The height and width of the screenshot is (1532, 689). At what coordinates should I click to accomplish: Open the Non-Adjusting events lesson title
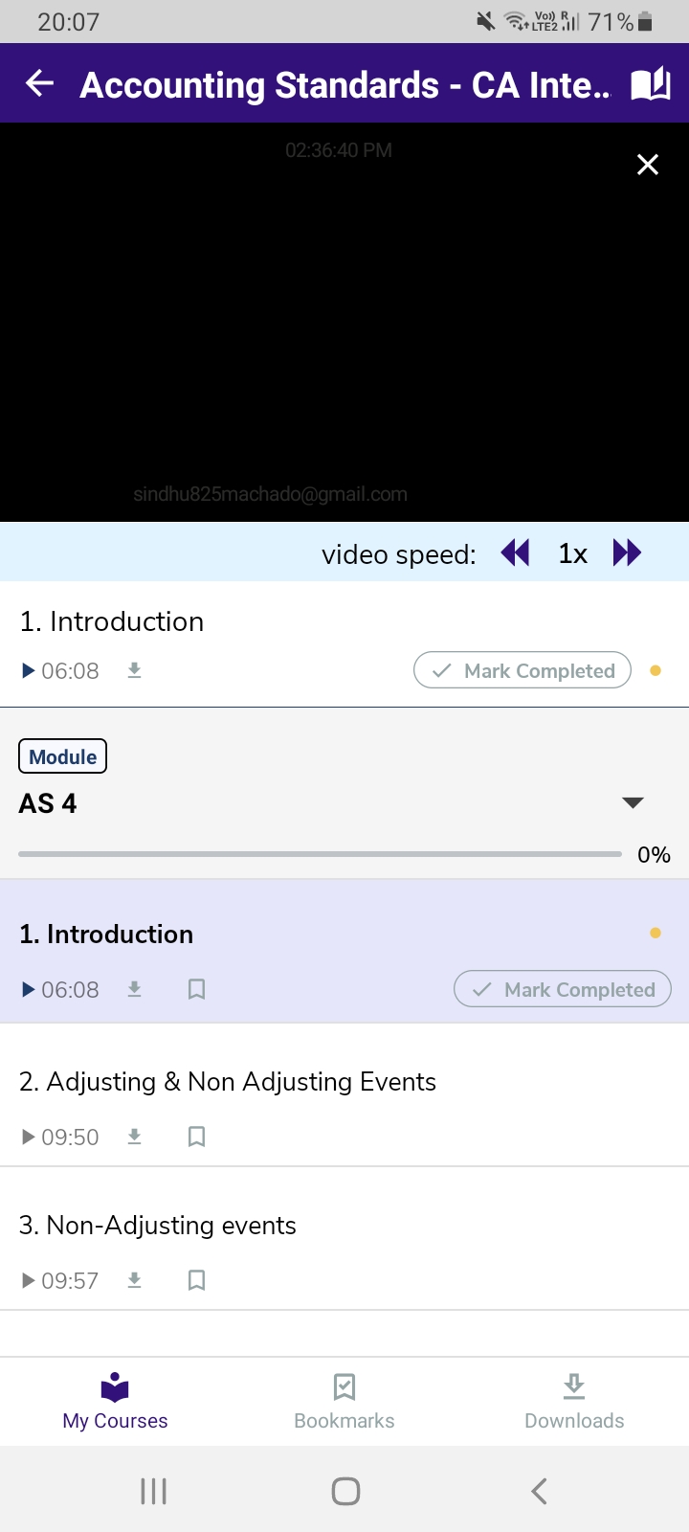(158, 1226)
